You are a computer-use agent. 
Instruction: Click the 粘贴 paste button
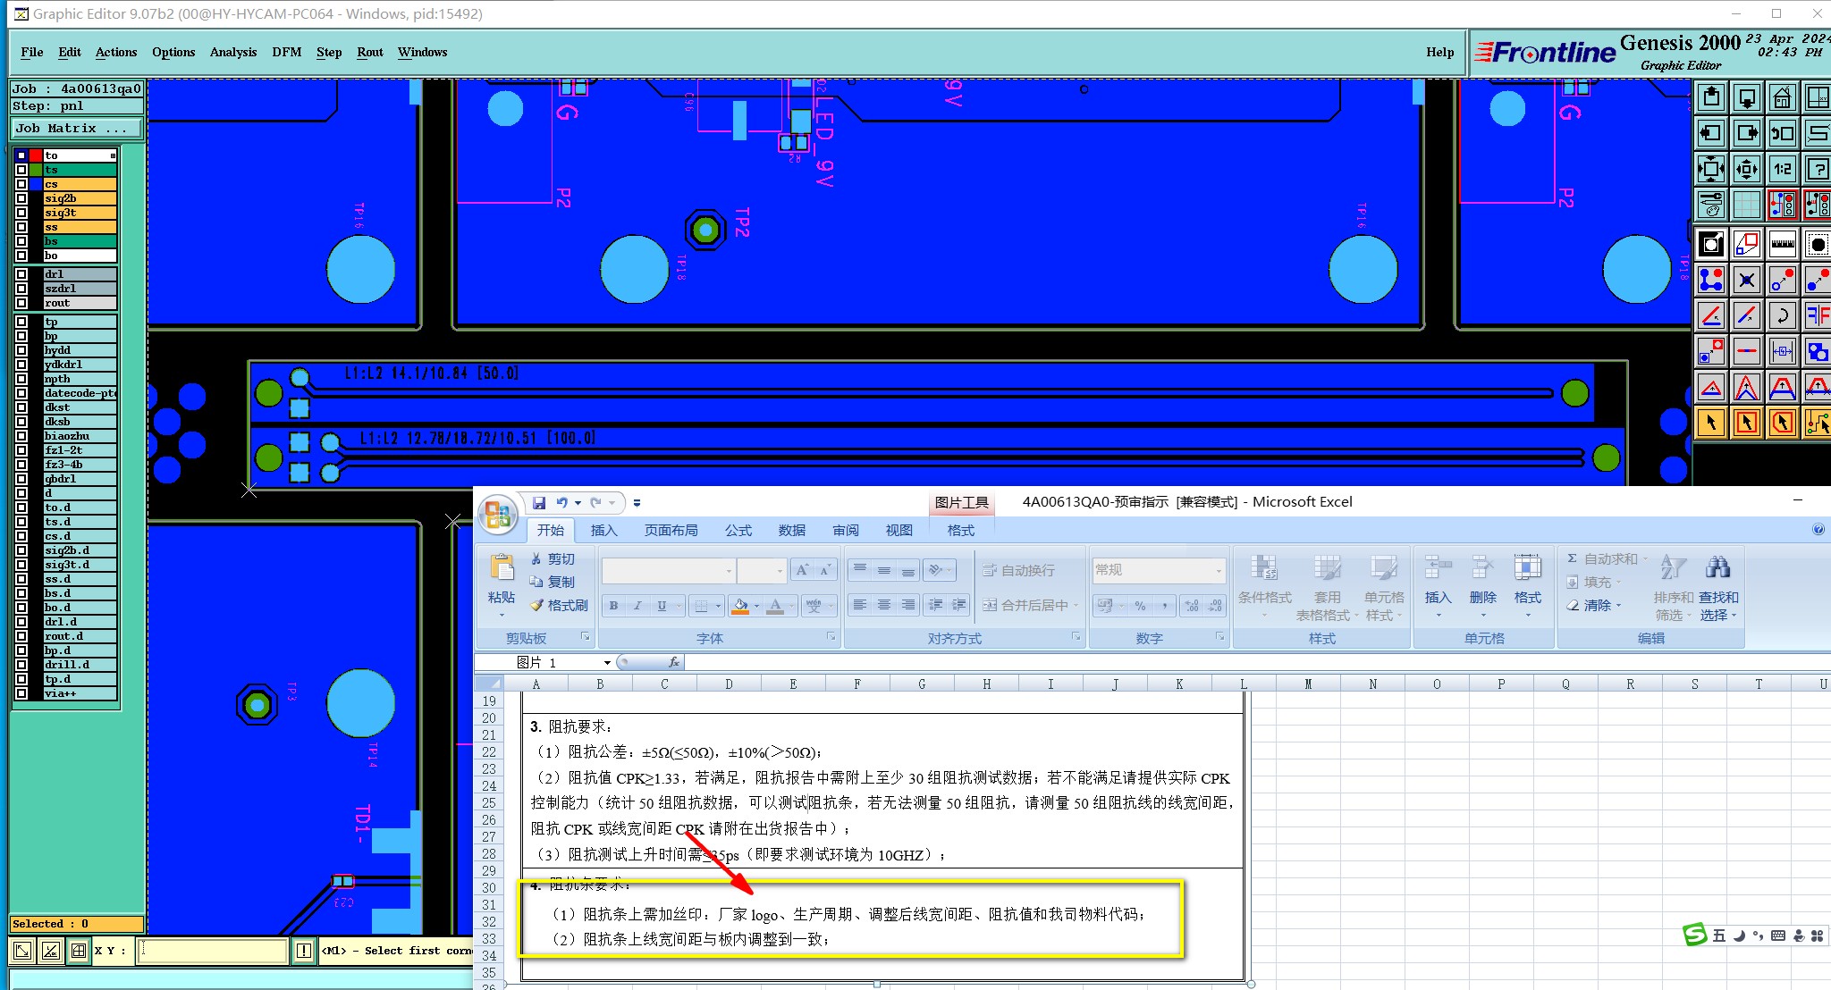502,579
